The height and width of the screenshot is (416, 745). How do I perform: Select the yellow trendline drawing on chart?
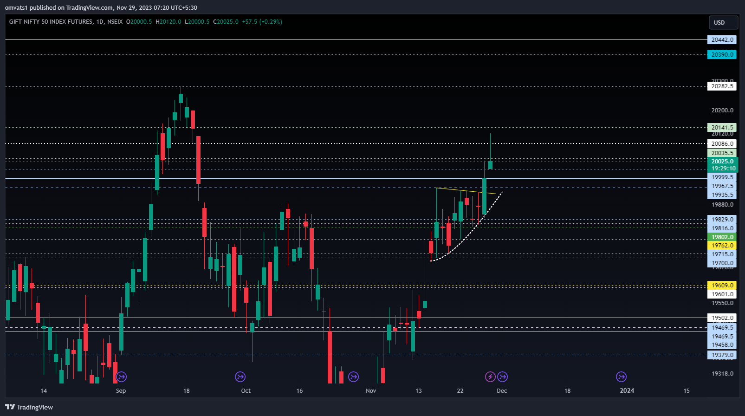click(x=466, y=191)
